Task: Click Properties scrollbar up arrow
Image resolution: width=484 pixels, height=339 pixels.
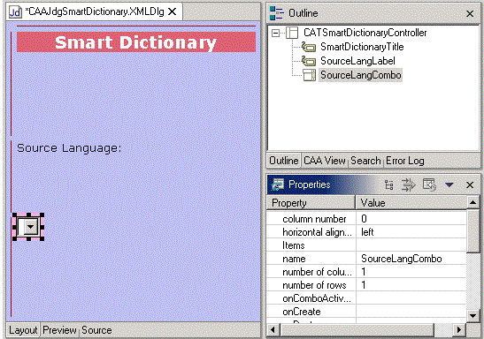Action: tap(472, 202)
